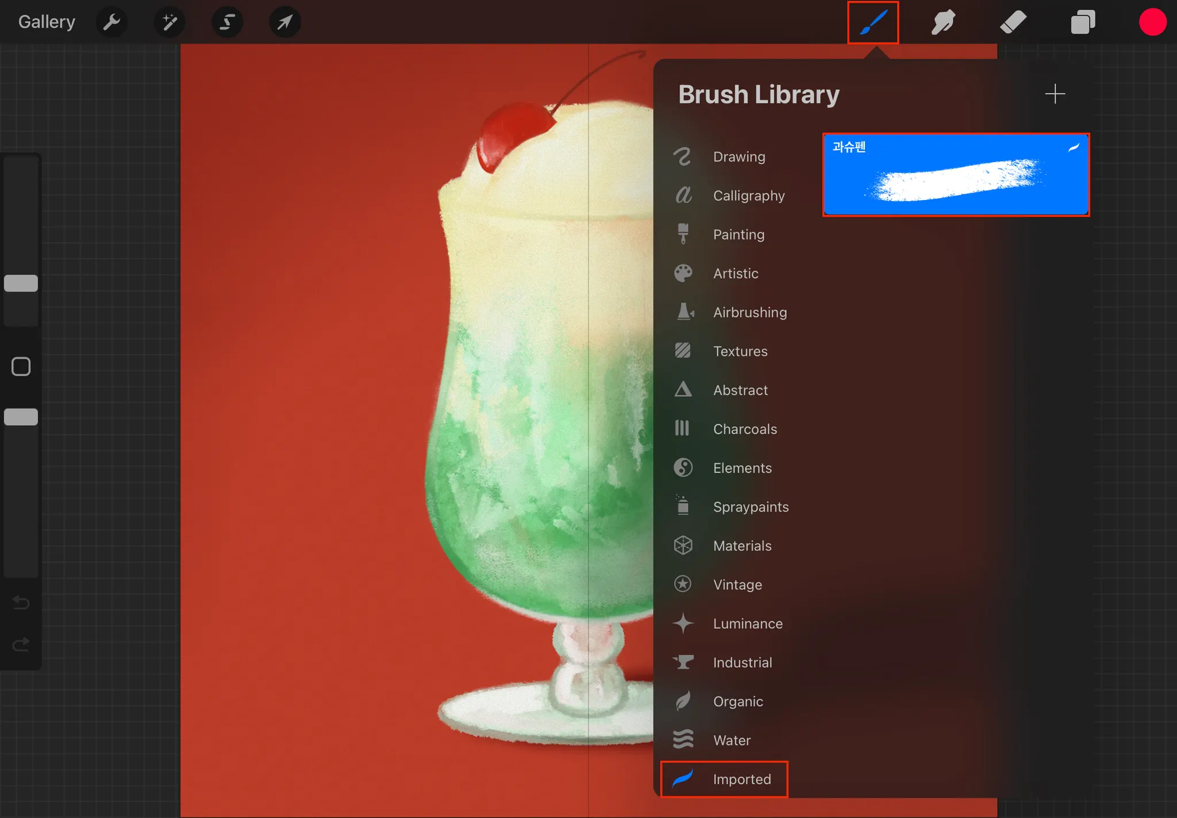The height and width of the screenshot is (818, 1177).
Task: Click the brush size slider handle
Action: [21, 283]
